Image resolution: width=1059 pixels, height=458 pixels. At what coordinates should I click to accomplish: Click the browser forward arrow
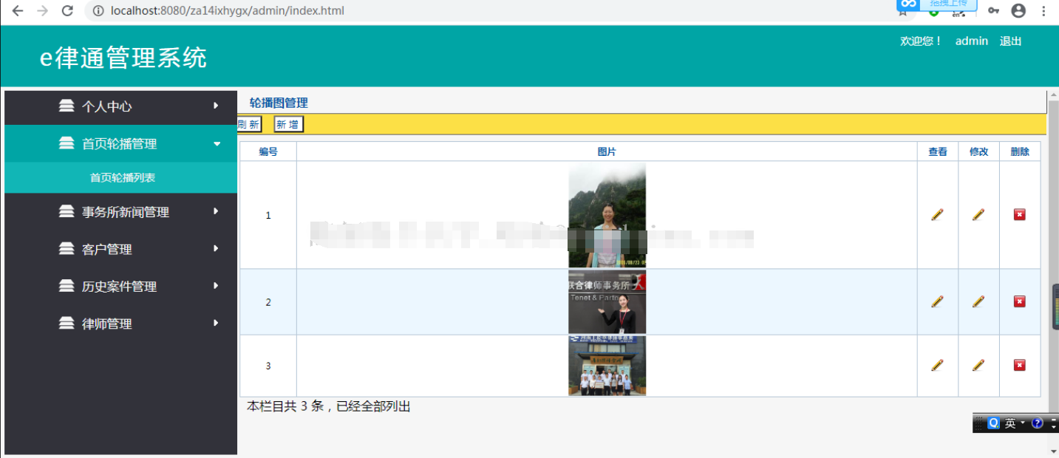[x=42, y=11]
